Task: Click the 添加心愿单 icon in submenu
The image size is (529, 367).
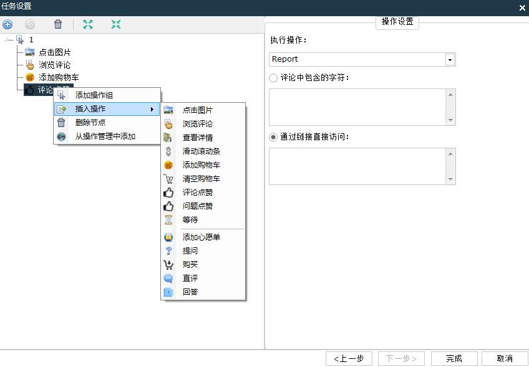Action: click(x=168, y=237)
